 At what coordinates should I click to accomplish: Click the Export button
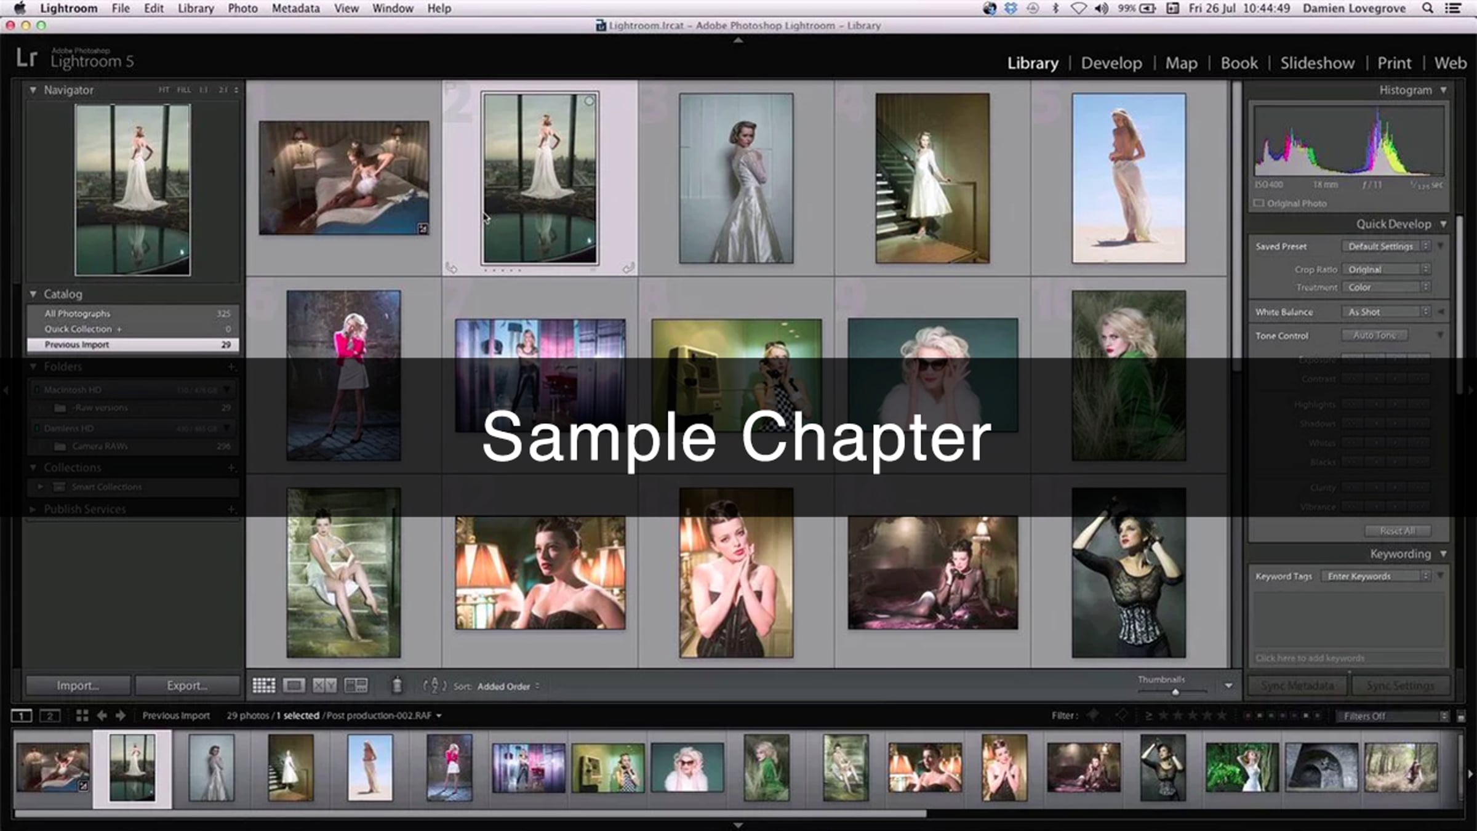click(x=187, y=686)
